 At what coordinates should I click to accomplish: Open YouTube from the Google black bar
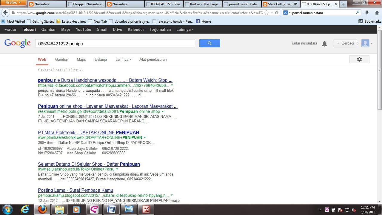[x=84, y=30]
